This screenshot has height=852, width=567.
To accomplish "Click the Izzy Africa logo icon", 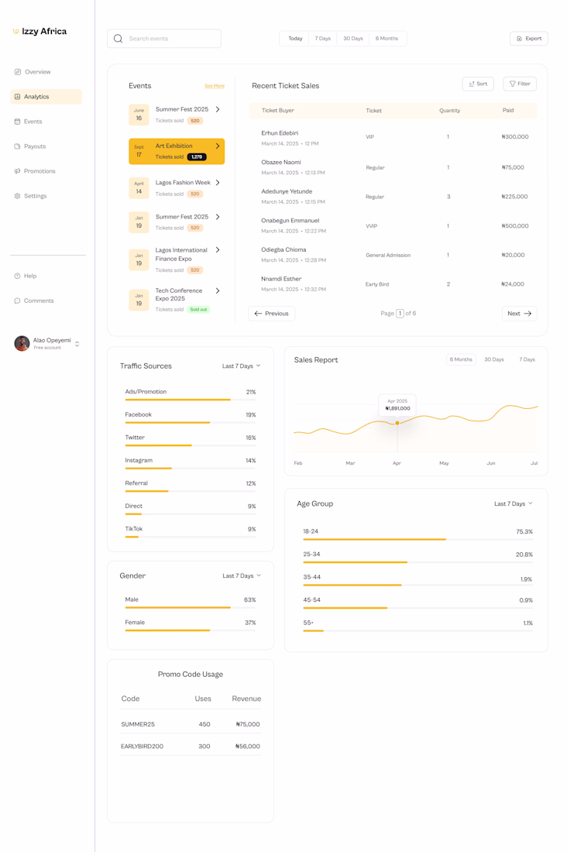I will click(15, 32).
